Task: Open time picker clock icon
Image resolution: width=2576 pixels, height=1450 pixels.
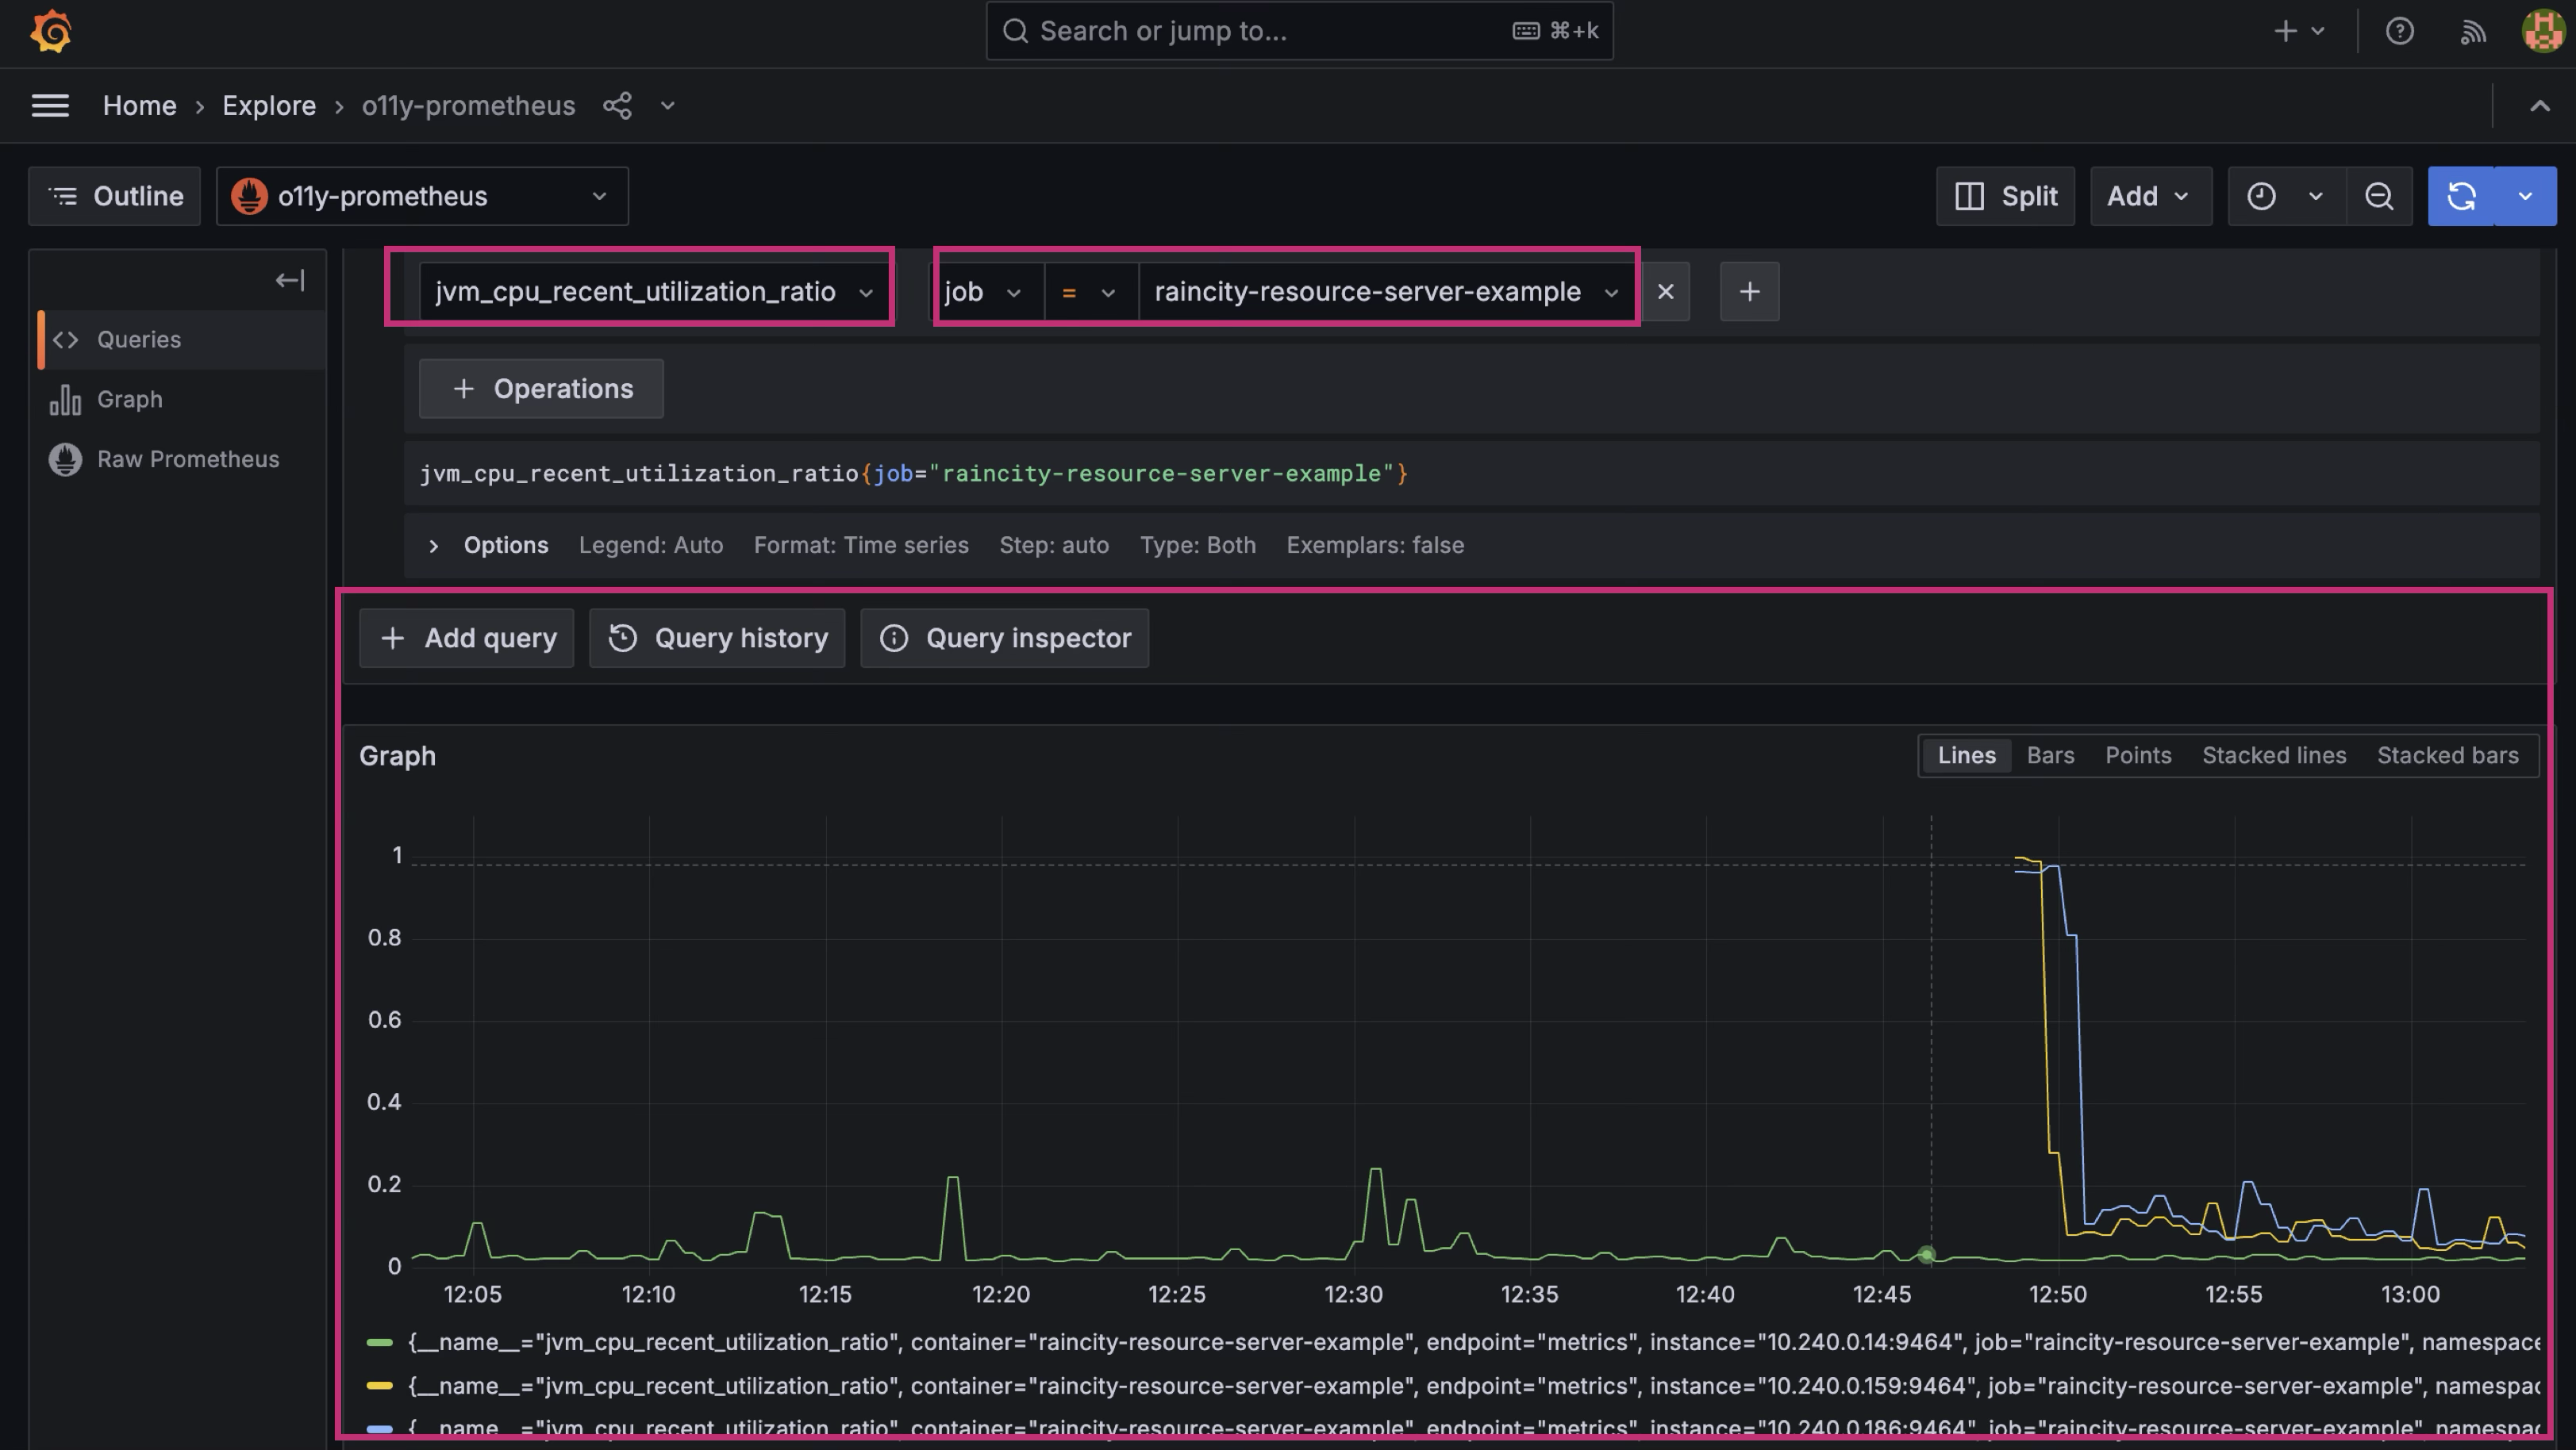Action: pos(2262,196)
